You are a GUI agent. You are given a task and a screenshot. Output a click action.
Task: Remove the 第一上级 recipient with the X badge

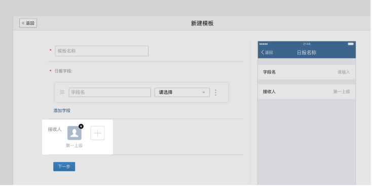point(81,127)
